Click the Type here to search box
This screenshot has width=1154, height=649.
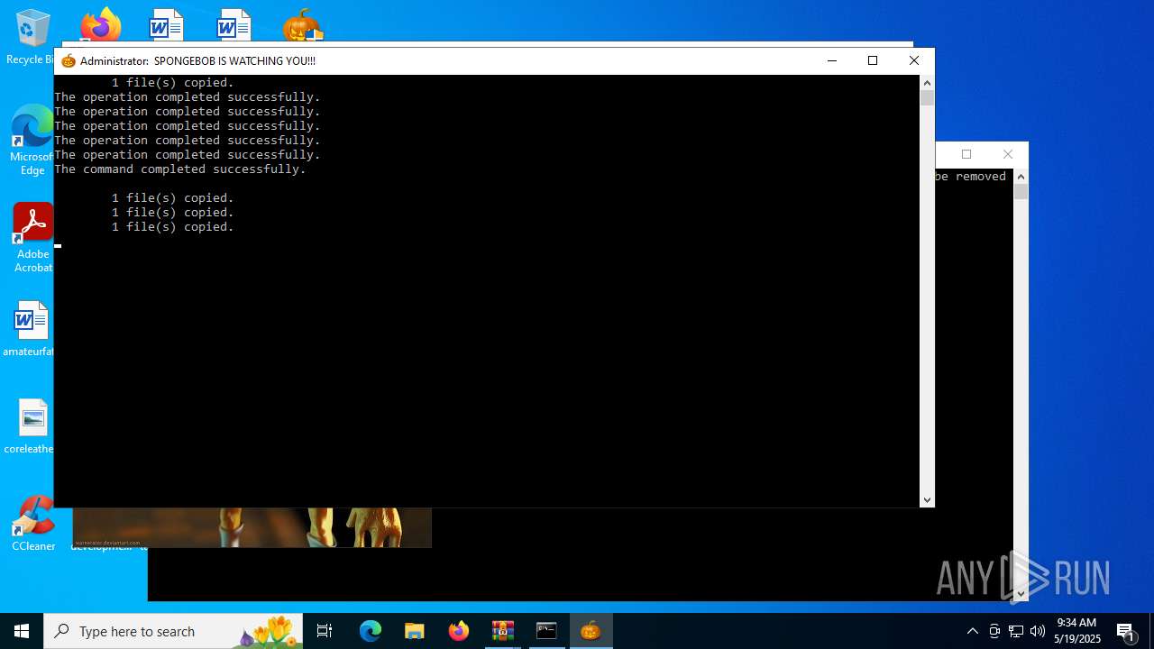(173, 631)
